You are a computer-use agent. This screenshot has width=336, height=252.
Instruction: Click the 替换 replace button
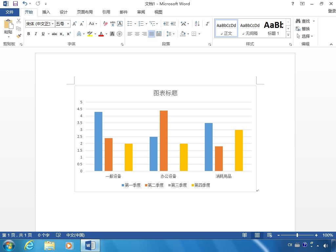pyautogui.click(x=303, y=29)
